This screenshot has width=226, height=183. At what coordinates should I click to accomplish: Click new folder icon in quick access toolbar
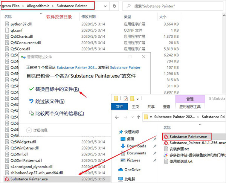coord(132,99)
